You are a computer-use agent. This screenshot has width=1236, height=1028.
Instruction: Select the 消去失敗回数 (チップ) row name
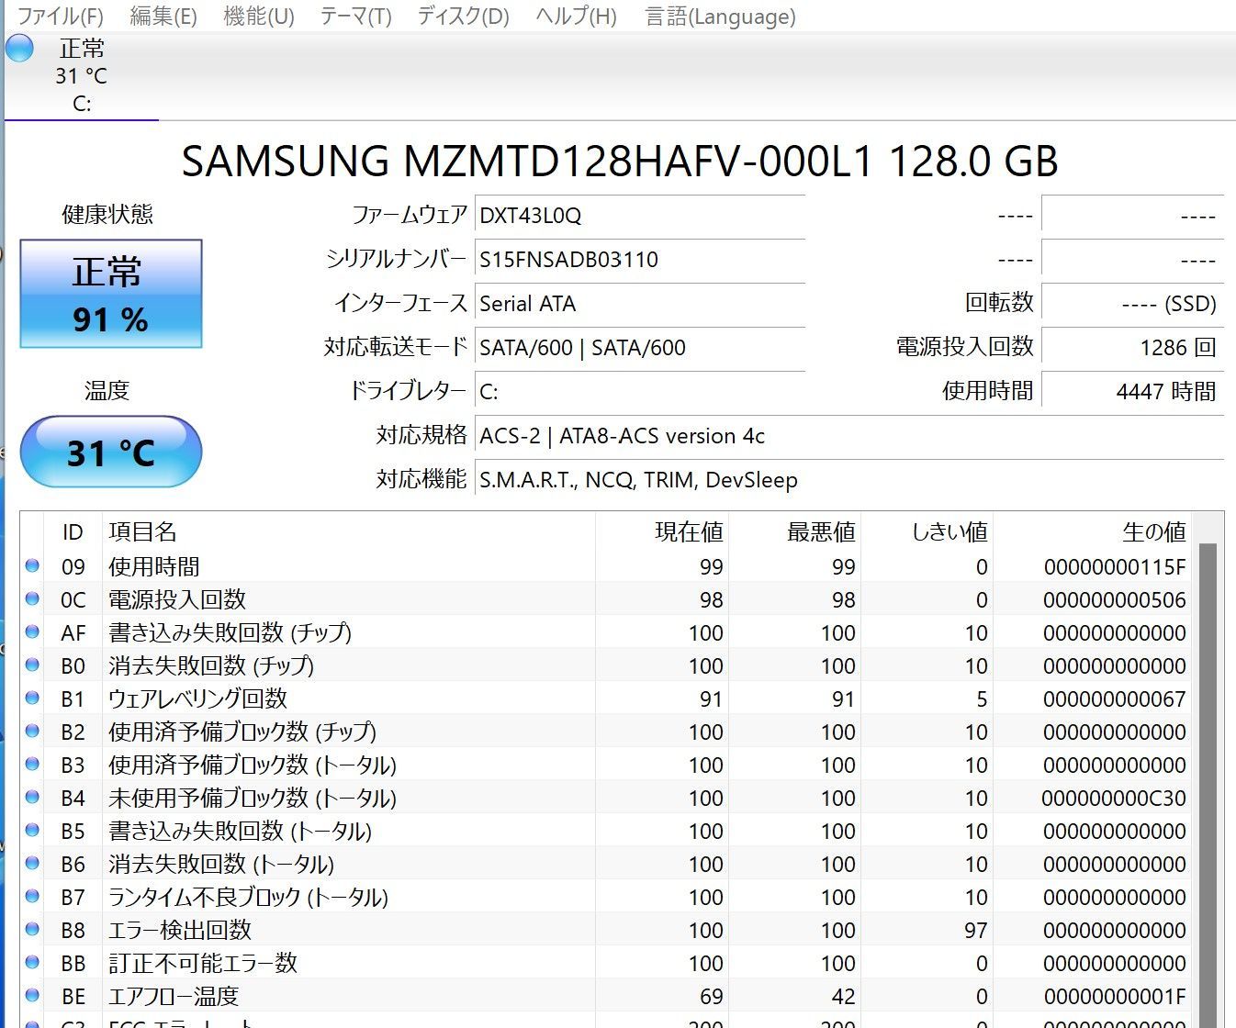click(211, 665)
